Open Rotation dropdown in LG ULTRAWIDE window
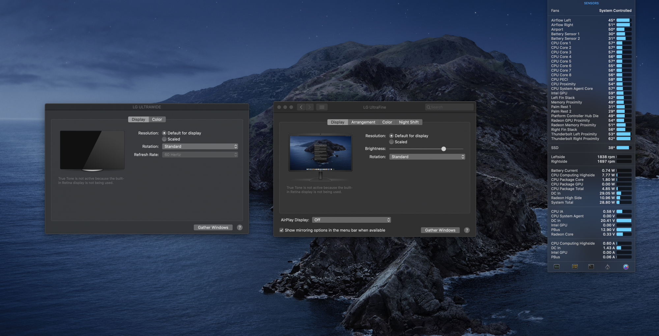 click(200, 146)
